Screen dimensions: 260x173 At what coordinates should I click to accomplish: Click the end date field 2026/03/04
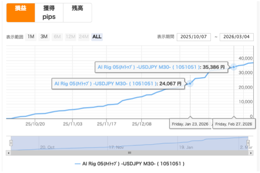[x=236, y=37]
